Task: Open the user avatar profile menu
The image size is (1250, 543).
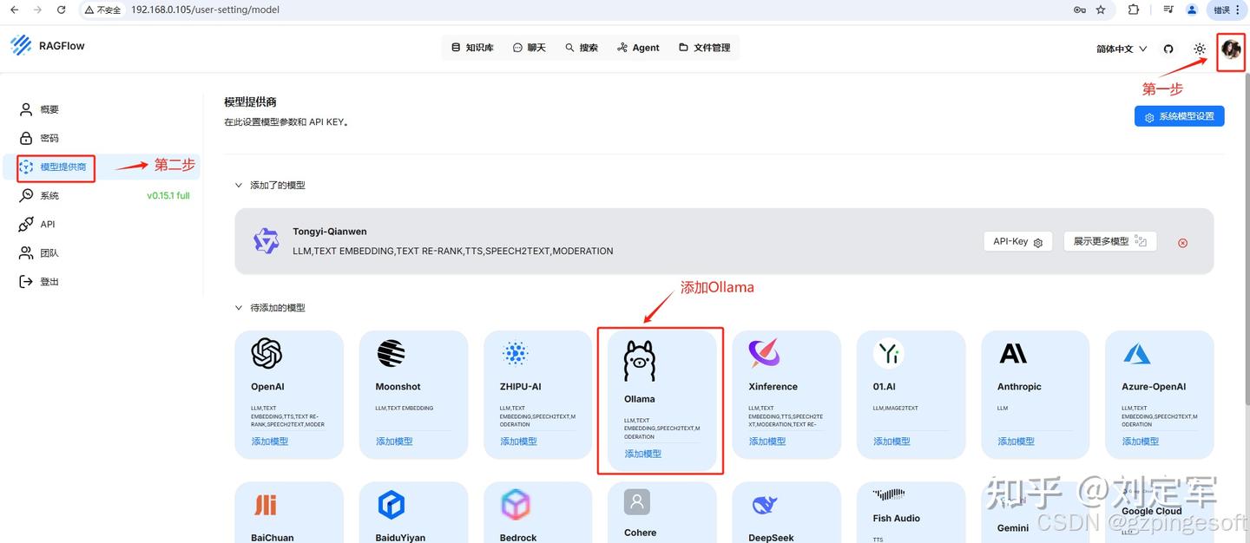Action: pyautogui.click(x=1230, y=49)
